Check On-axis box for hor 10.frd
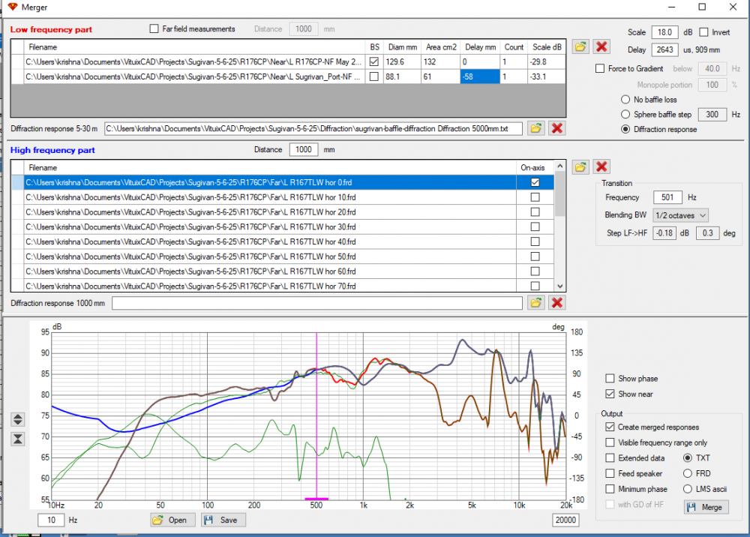The height and width of the screenshot is (537, 750). [535, 197]
